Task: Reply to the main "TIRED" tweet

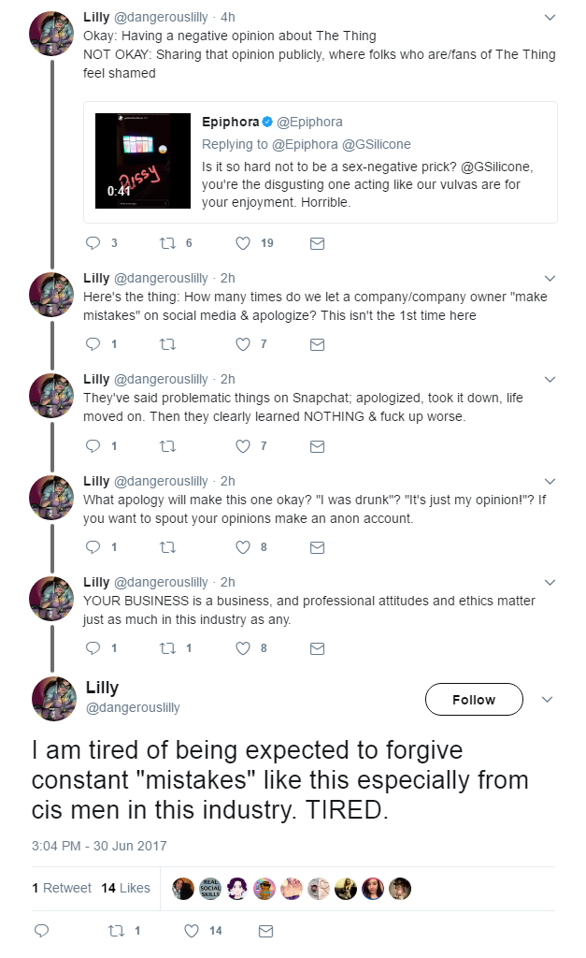Action: tap(40, 931)
